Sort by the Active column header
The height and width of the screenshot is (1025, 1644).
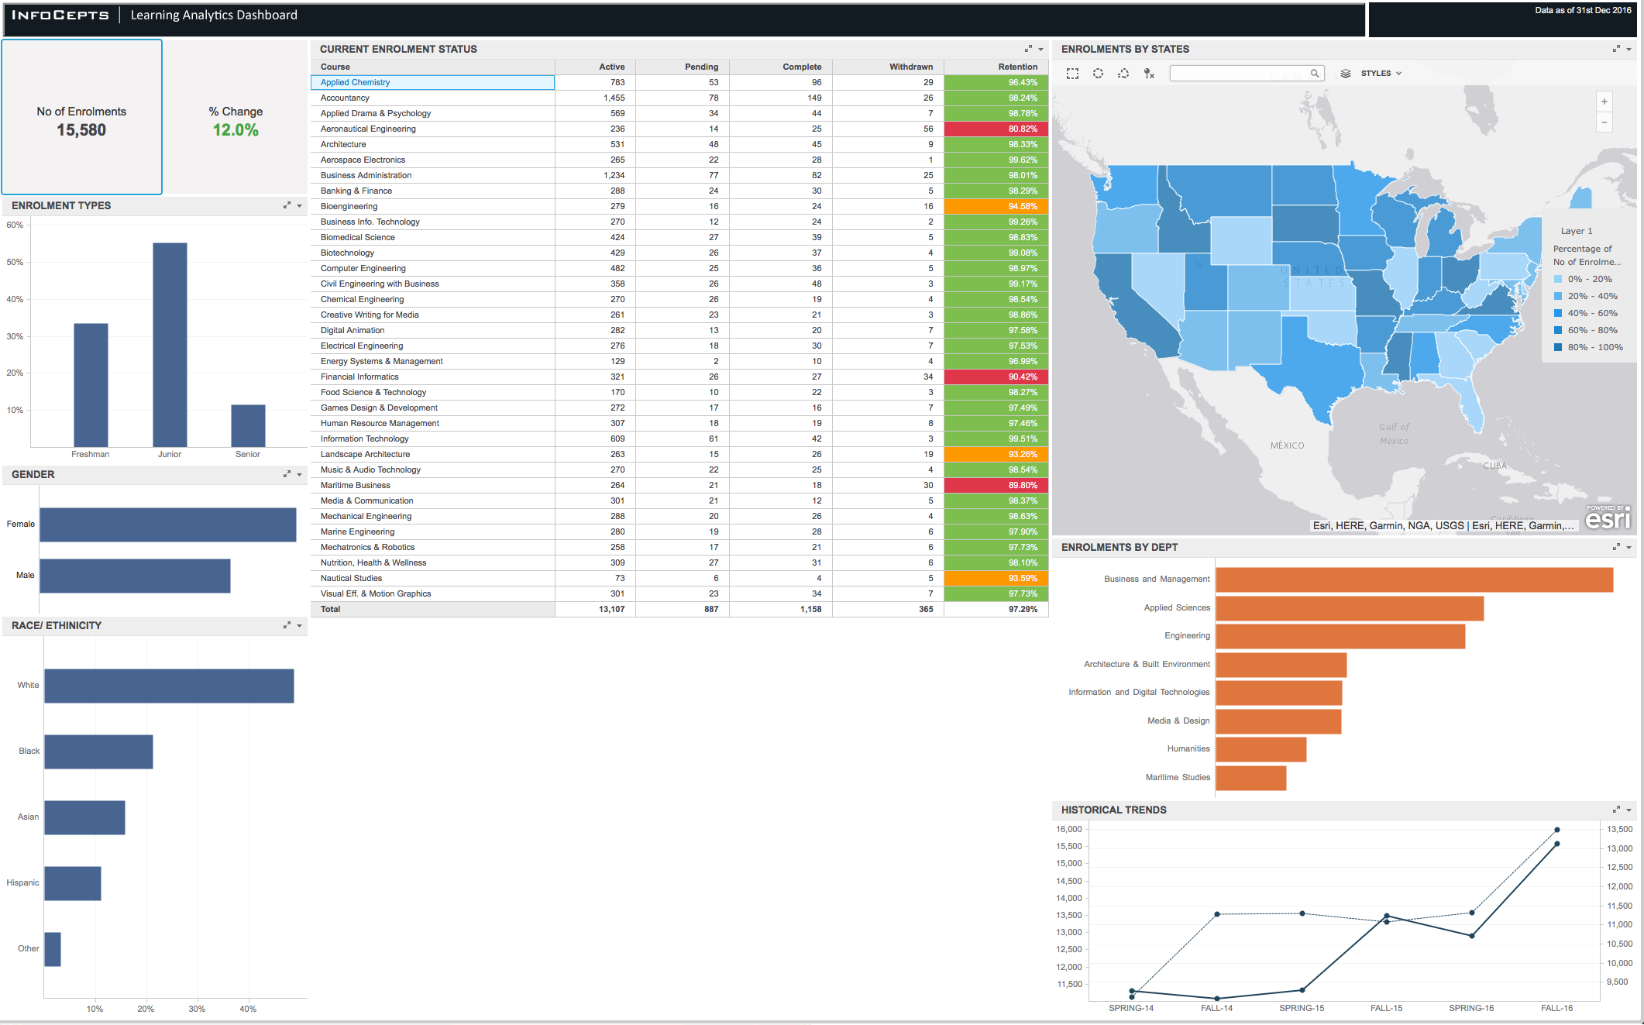click(595, 67)
